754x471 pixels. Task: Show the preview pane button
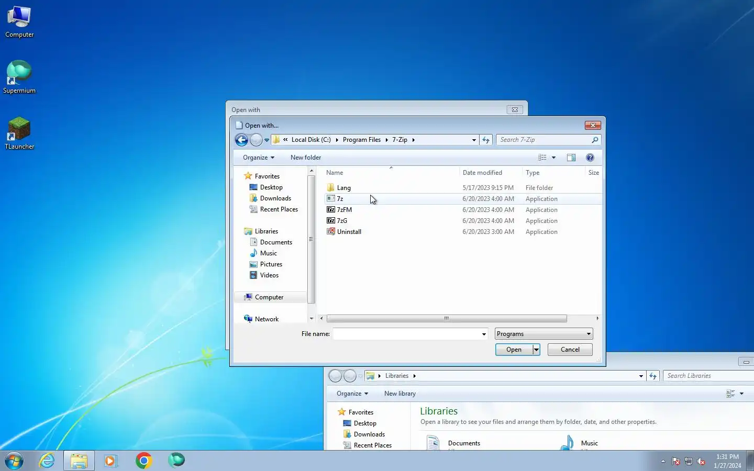(571, 158)
